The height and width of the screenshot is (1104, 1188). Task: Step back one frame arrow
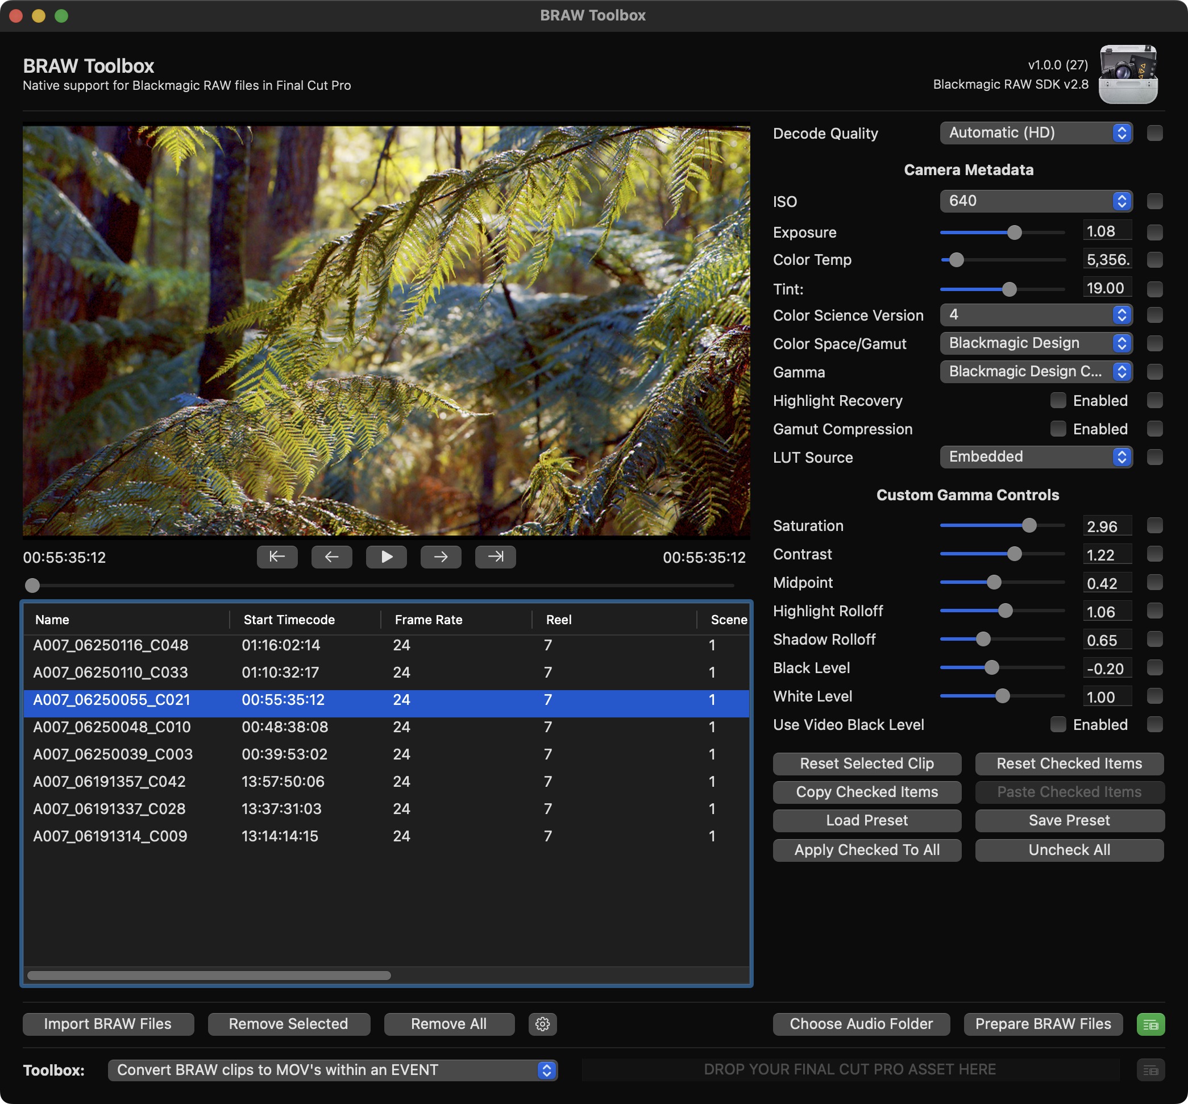pyautogui.click(x=331, y=557)
